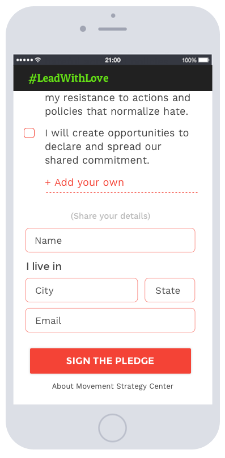Image resolution: width=225 pixels, height=458 pixels.
Task: Select the State input field
Action: pyautogui.click(x=170, y=290)
